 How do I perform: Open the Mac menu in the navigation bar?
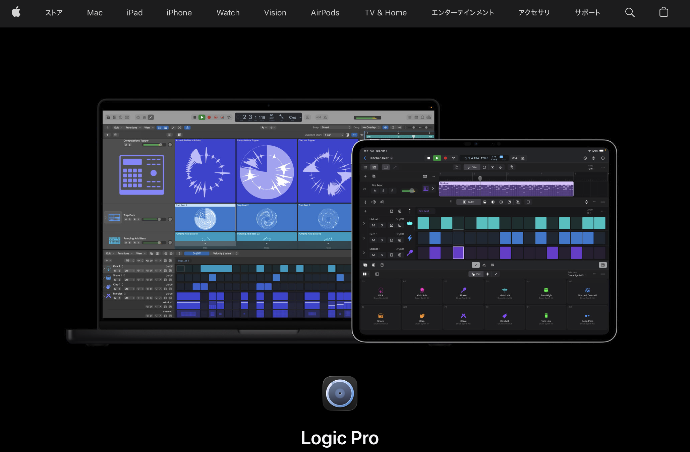coord(95,13)
